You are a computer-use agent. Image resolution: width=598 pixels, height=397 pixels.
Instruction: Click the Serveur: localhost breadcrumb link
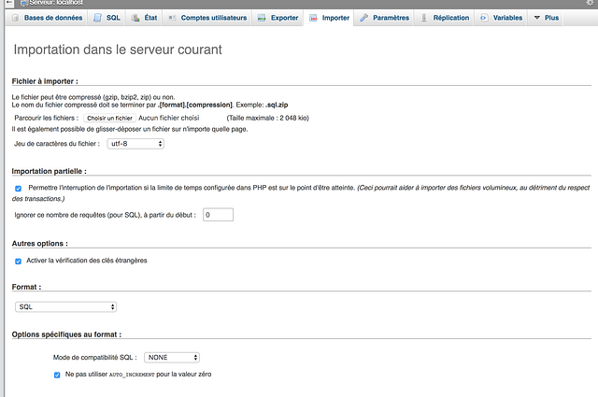click(56, 3)
